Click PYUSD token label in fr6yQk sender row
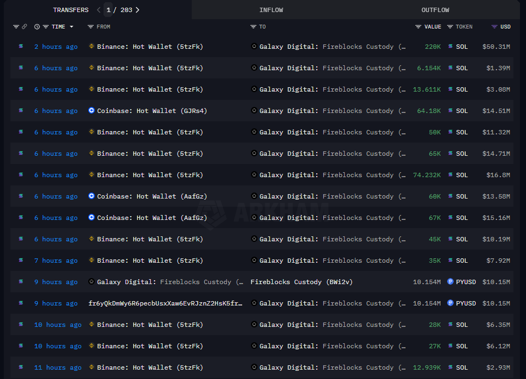The image size is (526, 379). 466,303
